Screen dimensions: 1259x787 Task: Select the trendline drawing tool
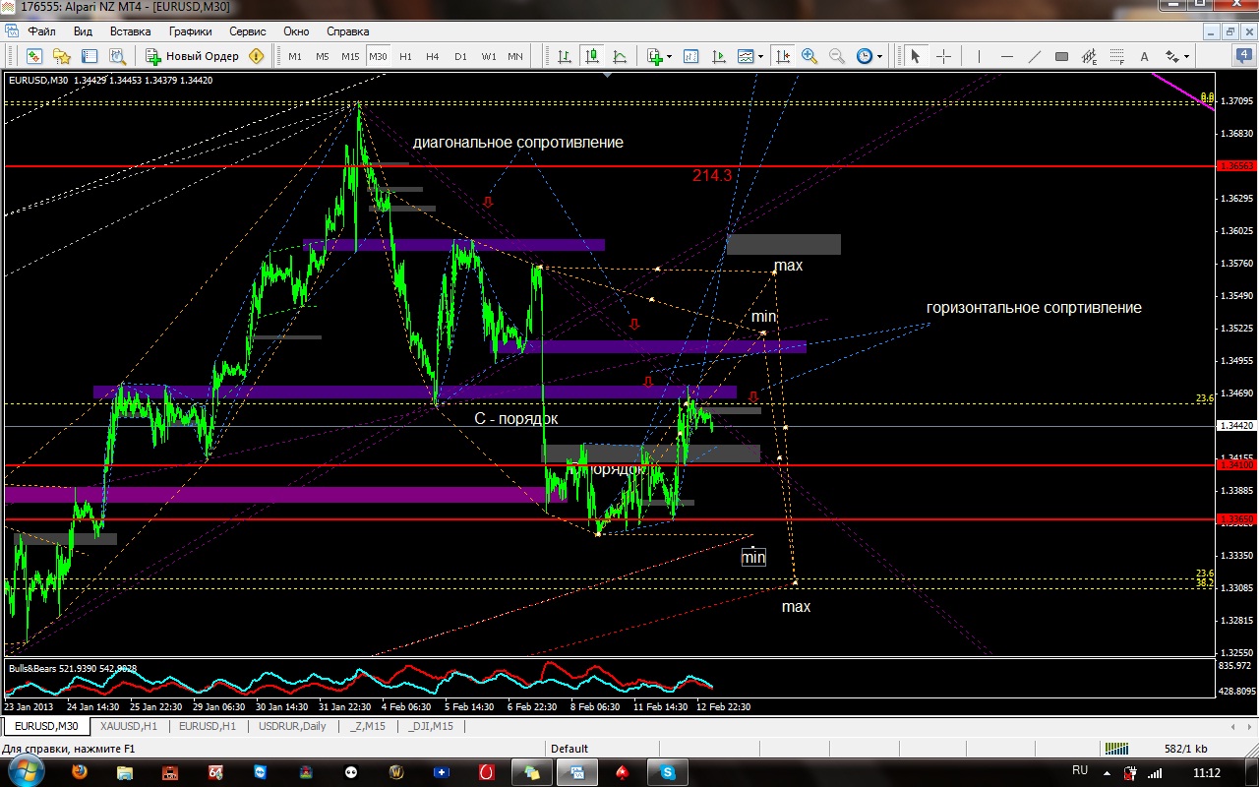[x=1034, y=56]
